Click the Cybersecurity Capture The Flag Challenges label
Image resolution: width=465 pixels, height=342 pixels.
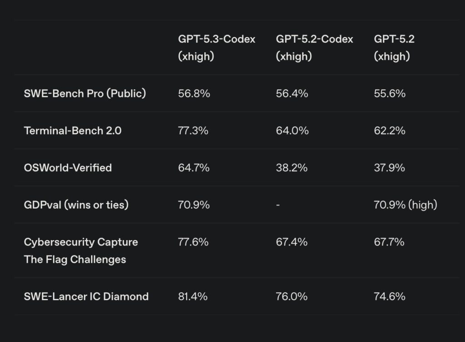point(81,250)
